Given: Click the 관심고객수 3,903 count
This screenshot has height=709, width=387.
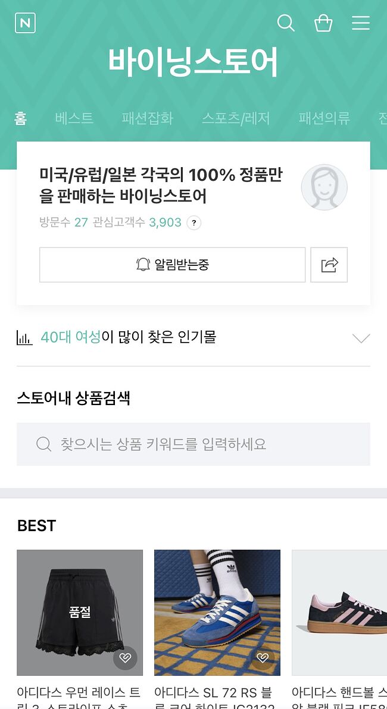Looking at the screenshot, I should 165,223.
